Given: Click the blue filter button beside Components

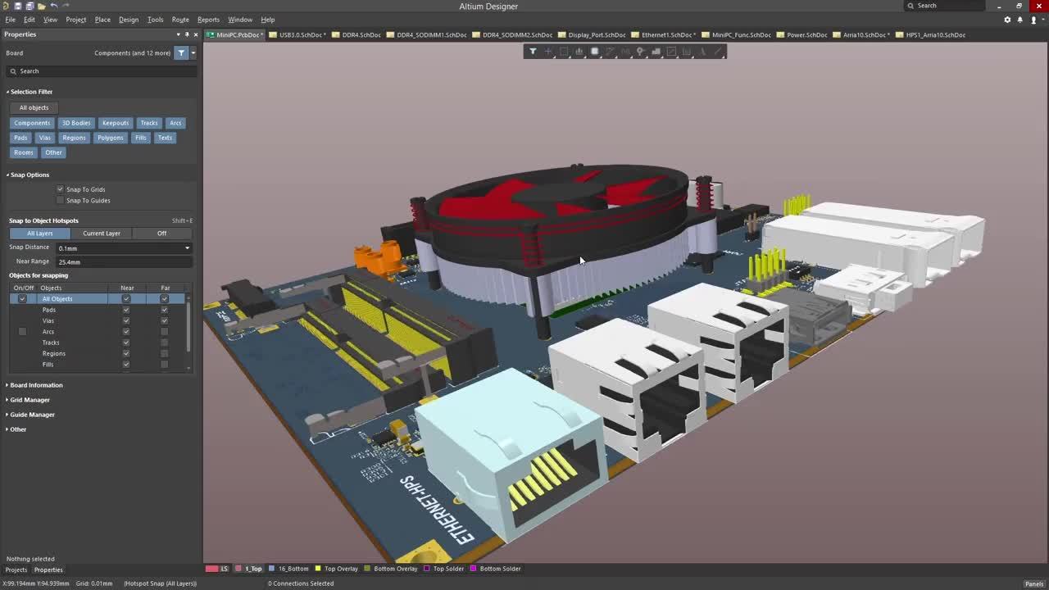Looking at the screenshot, I should click(181, 53).
